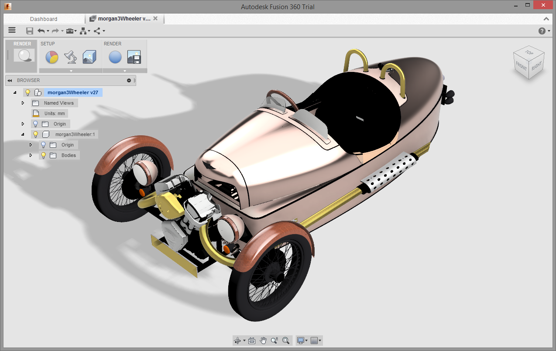
Task: Open the Appearance tool with the colored sphere
Action: pos(51,57)
